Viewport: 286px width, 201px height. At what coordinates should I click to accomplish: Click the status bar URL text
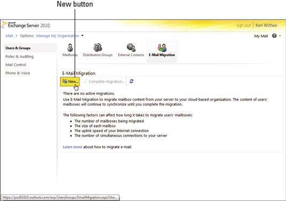[60, 197]
